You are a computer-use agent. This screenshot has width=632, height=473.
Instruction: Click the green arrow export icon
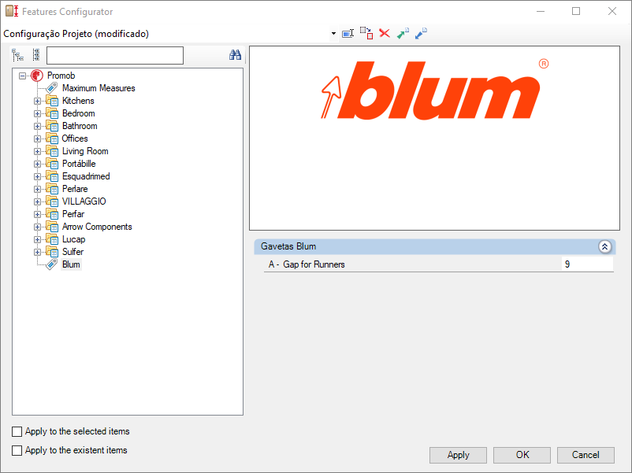pyautogui.click(x=403, y=33)
